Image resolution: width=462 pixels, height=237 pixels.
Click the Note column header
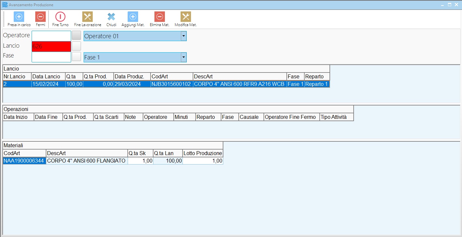pos(134,117)
